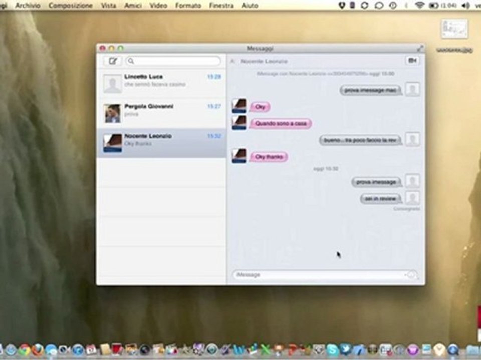Click the "sei in review" bubble
This screenshot has height=360, width=481.
pyautogui.click(x=380, y=198)
